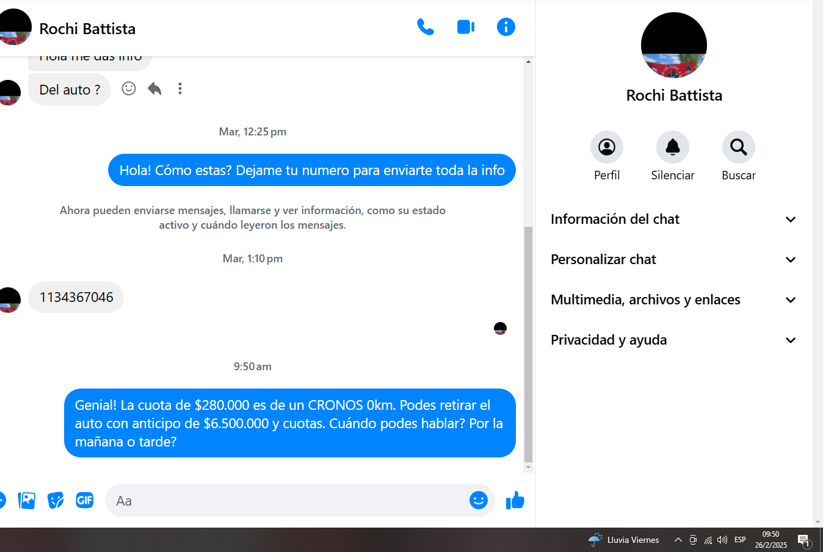Open Perfil of Rochi Battista
This screenshot has width=823, height=552.
pyautogui.click(x=606, y=147)
